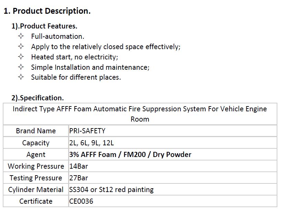Click the bullet before "Suitable for different places"
This screenshot has height=213, width=287.
point(21,77)
